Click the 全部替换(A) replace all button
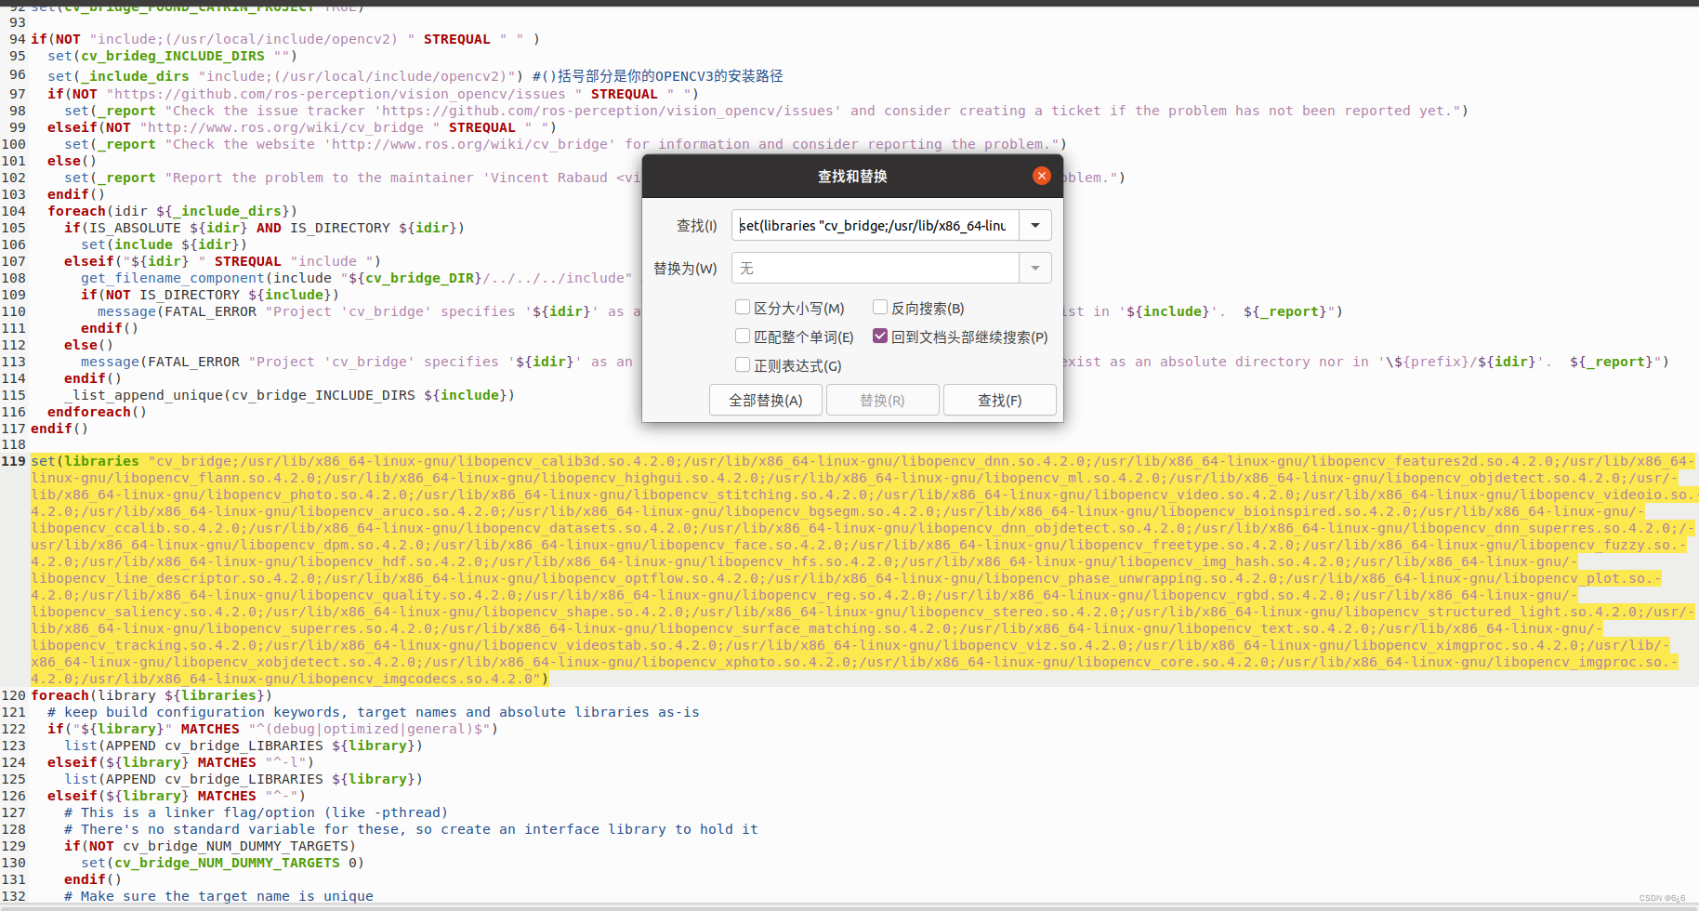The width and height of the screenshot is (1699, 911). (x=765, y=400)
